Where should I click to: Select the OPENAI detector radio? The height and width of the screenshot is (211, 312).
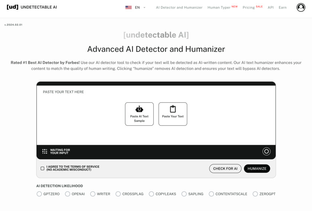(68, 194)
